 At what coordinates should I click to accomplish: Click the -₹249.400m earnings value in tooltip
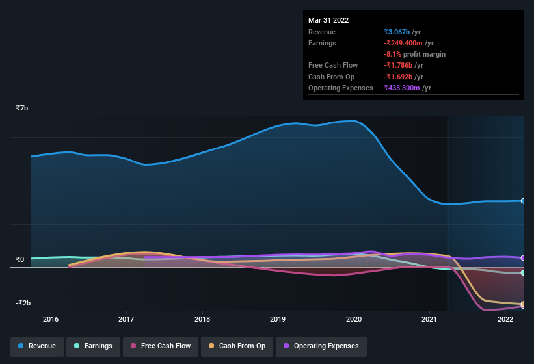[x=403, y=43]
